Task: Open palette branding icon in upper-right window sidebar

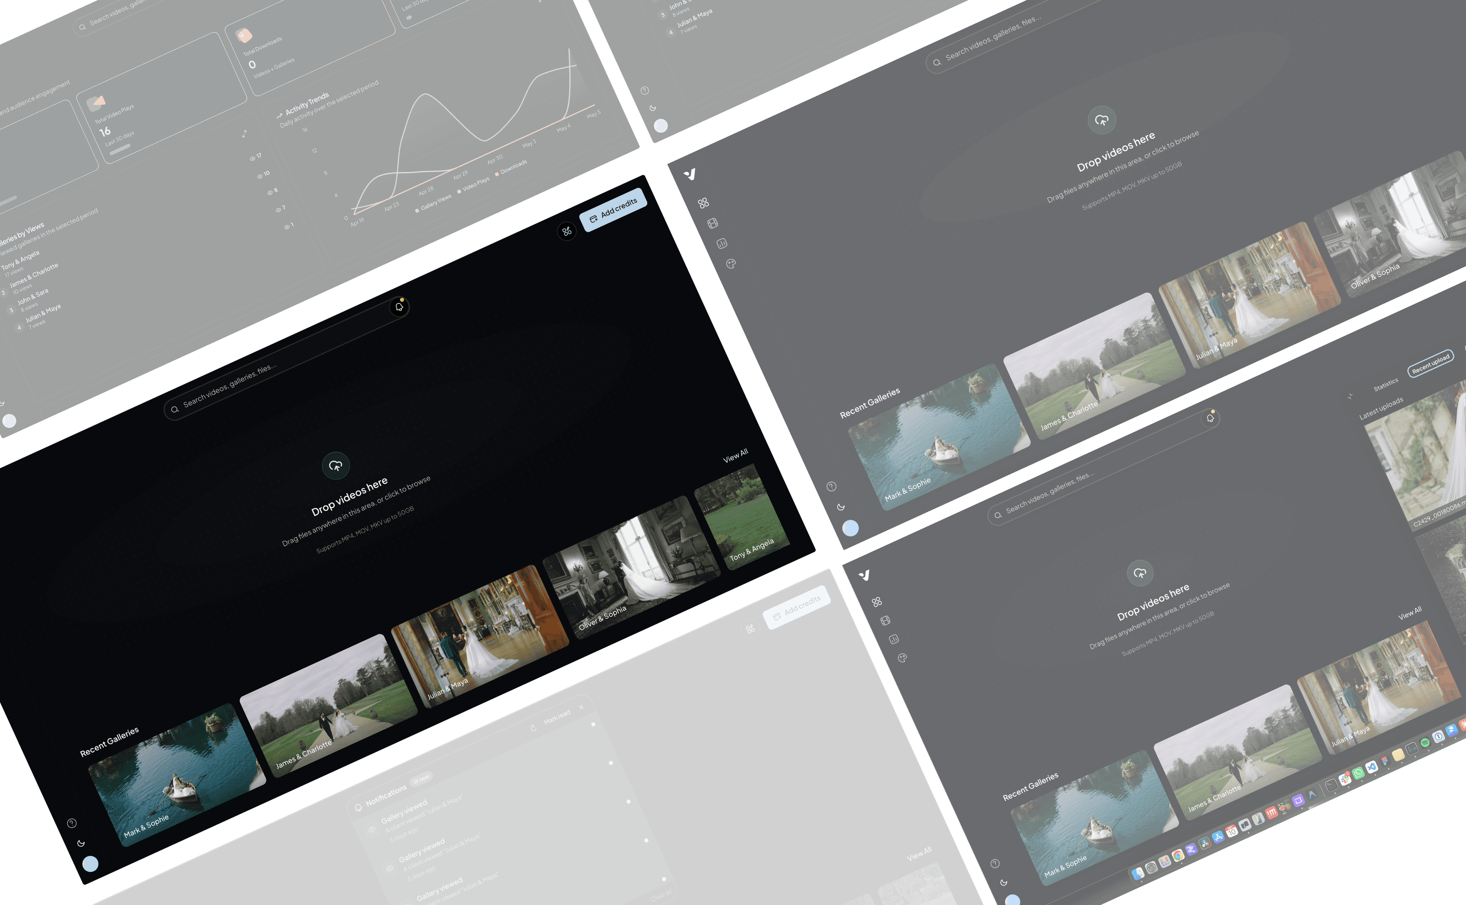Action: [731, 264]
